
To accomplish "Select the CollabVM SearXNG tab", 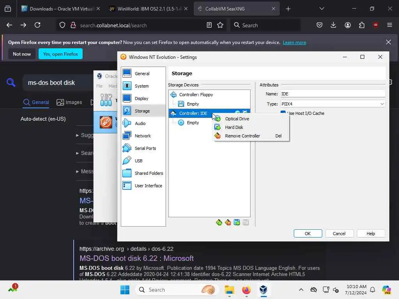I will [x=237, y=9].
